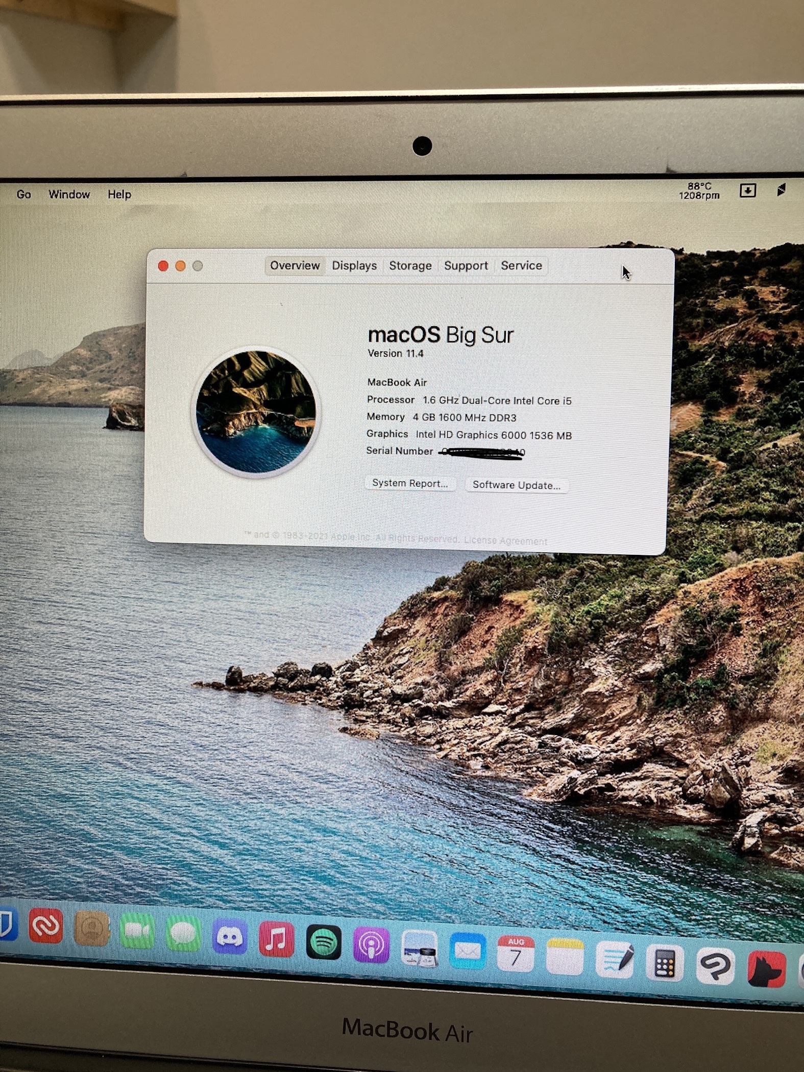Open the Help menu

pyautogui.click(x=119, y=194)
